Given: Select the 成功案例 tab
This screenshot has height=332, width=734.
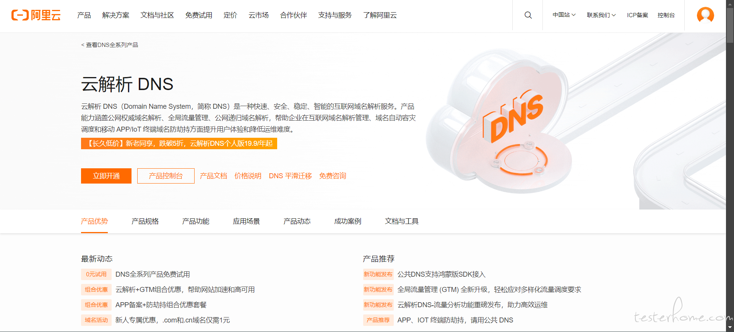Looking at the screenshot, I should [348, 221].
